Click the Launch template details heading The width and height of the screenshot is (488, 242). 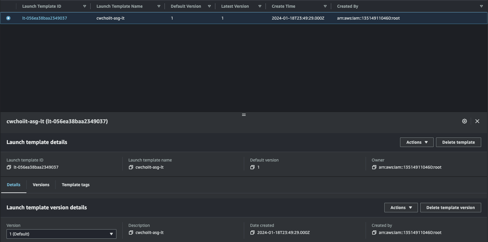37,142
